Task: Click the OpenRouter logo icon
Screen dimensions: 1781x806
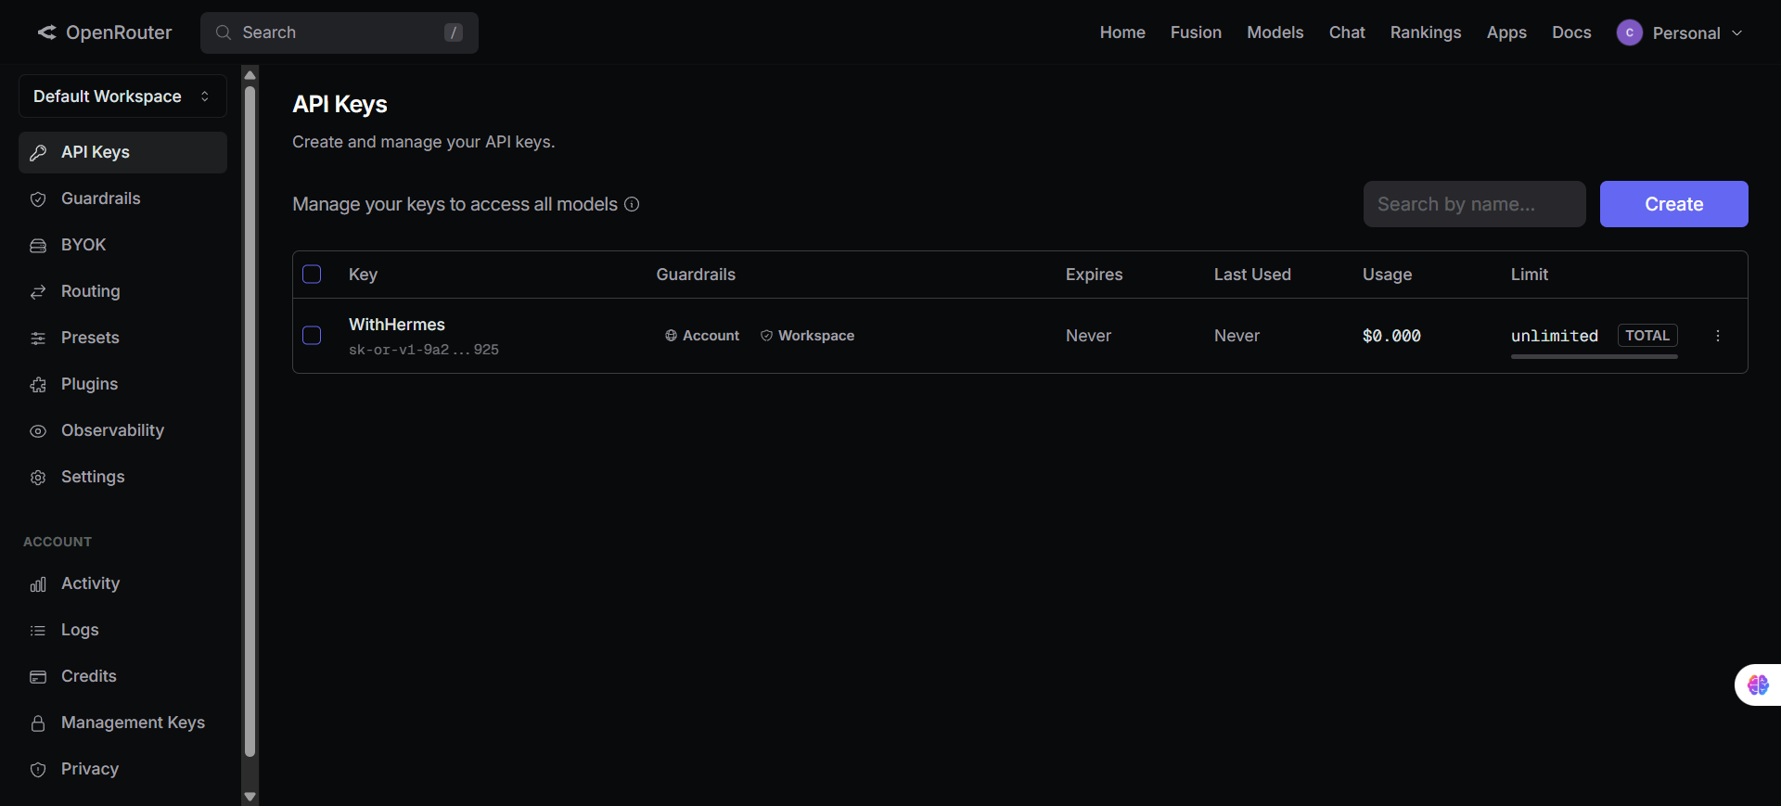Action: 46,32
